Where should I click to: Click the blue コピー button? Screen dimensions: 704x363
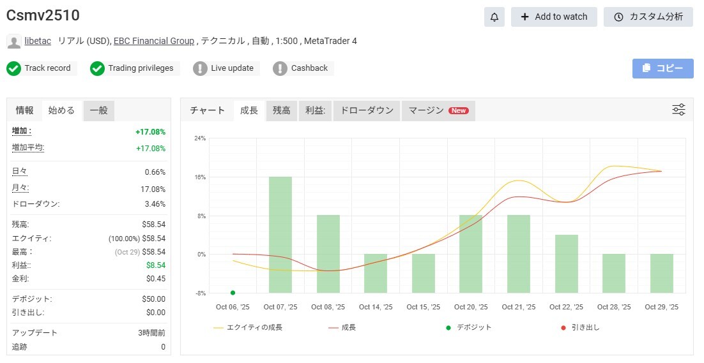pyautogui.click(x=662, y=68)
